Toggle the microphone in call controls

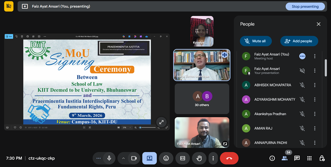[x=109, y=158]
